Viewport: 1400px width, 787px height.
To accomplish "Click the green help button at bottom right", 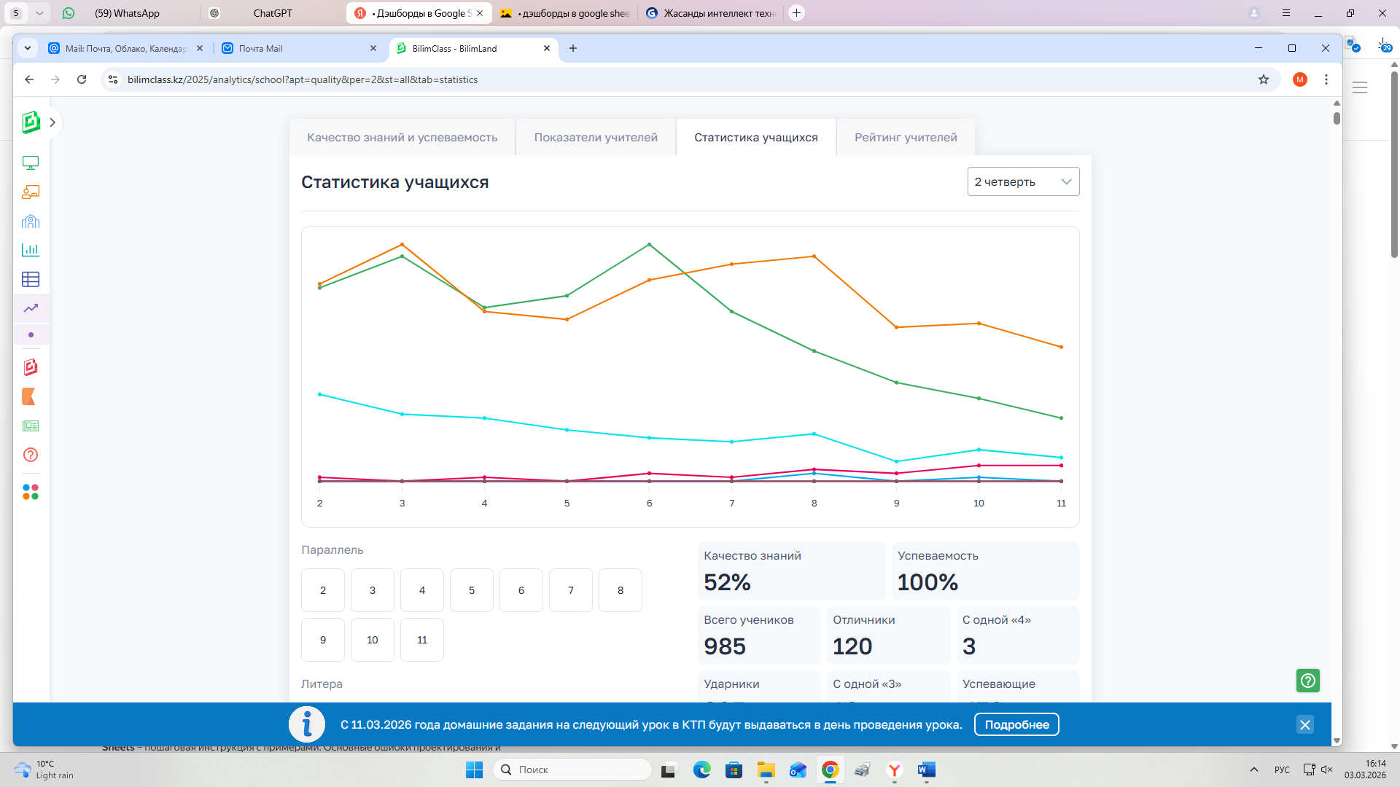I will [x=1307, y=681].
